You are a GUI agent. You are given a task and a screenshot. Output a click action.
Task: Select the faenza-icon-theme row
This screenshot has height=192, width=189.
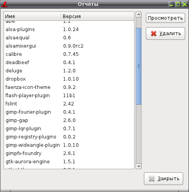coord(69,87)
